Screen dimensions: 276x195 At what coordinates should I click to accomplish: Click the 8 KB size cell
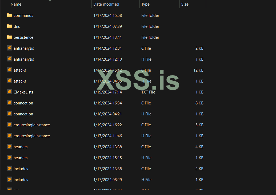199,103
